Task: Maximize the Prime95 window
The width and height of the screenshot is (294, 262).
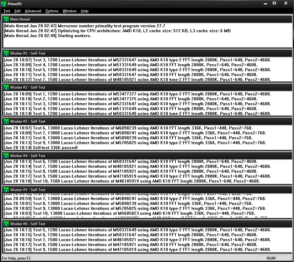Action: coord(274,3)
